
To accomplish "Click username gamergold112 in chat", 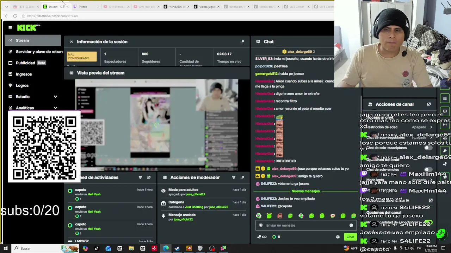I will click(x=267, y=74).
